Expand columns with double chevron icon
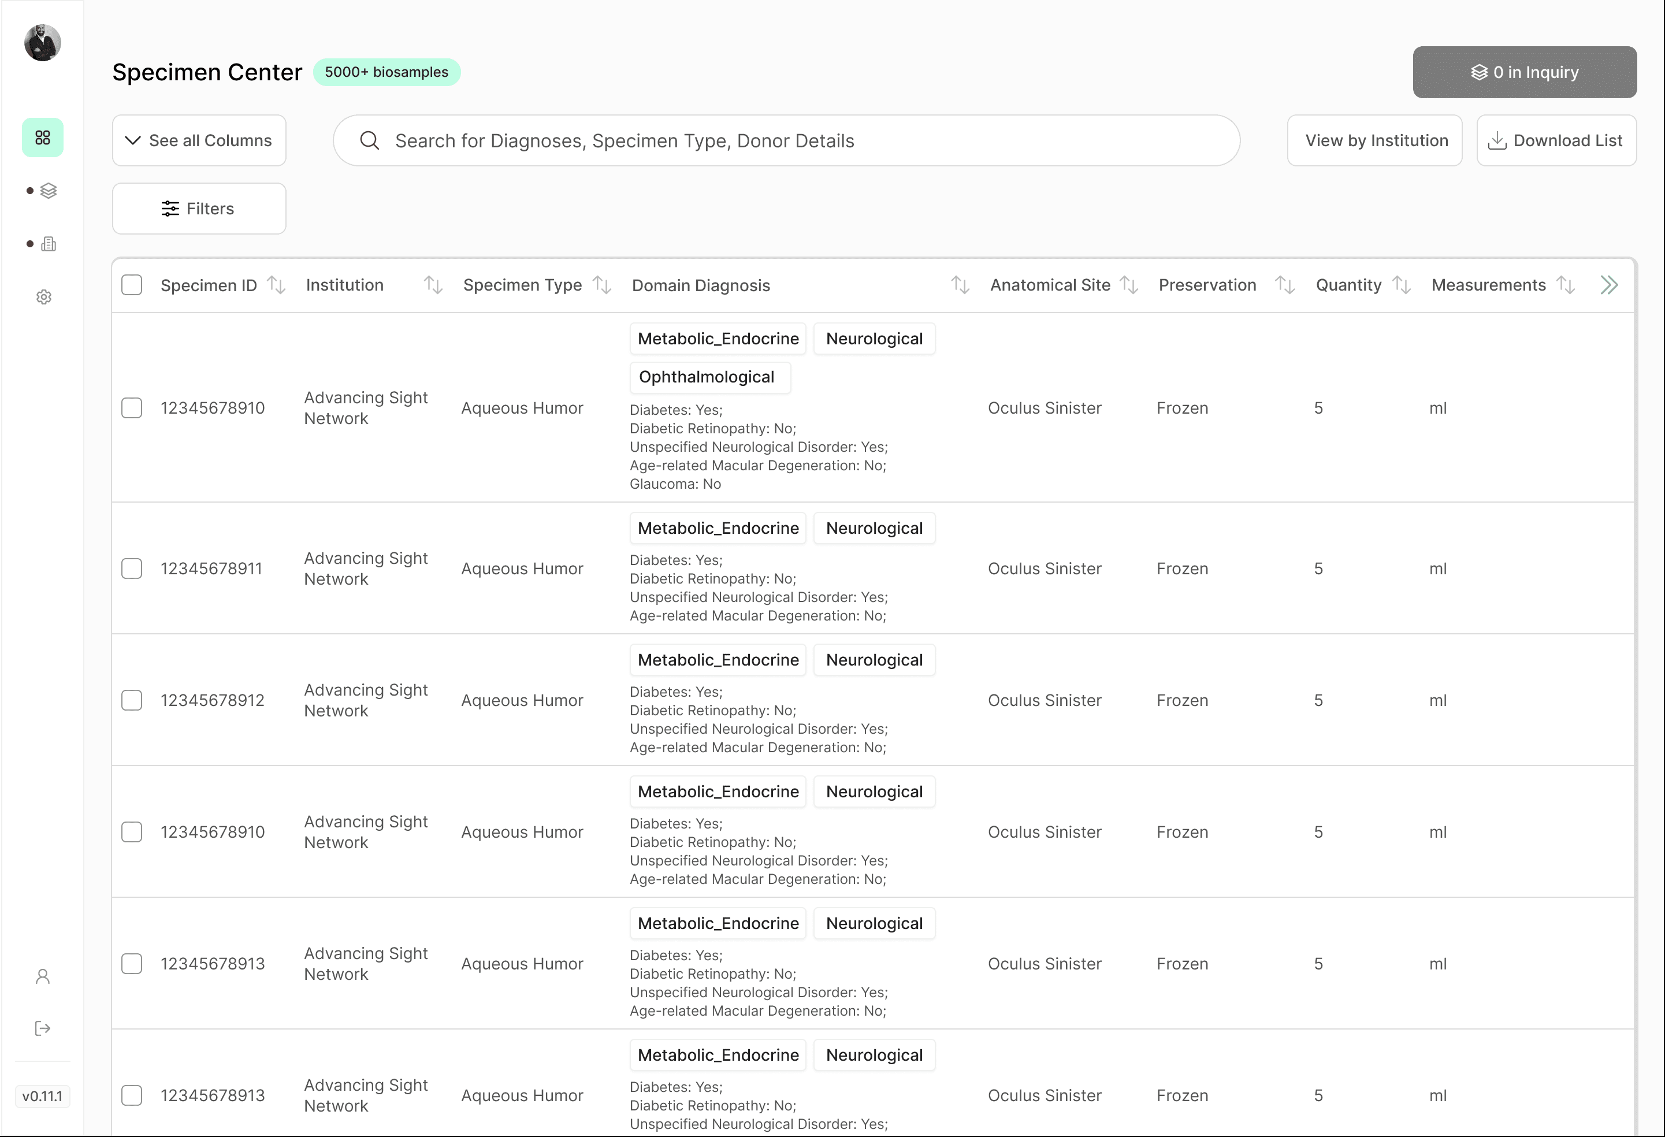Viewport: 1665px width, 1137px height. point(1609,285)
